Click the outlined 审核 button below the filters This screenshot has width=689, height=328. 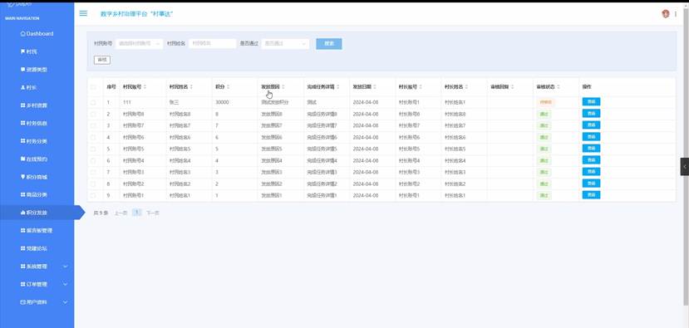102,60
